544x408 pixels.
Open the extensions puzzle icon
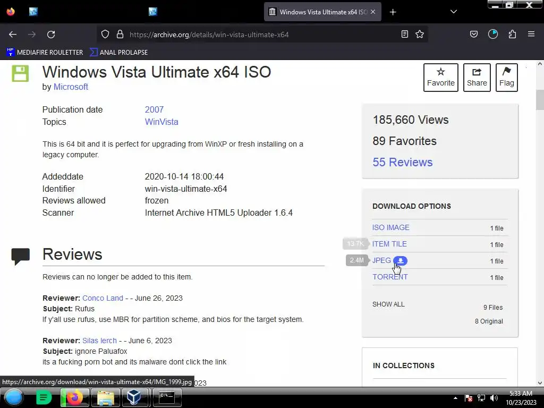[x=512, y=34]
